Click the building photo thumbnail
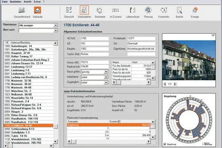This screenshot has height=148, width=222. click(x=189, y=60)
